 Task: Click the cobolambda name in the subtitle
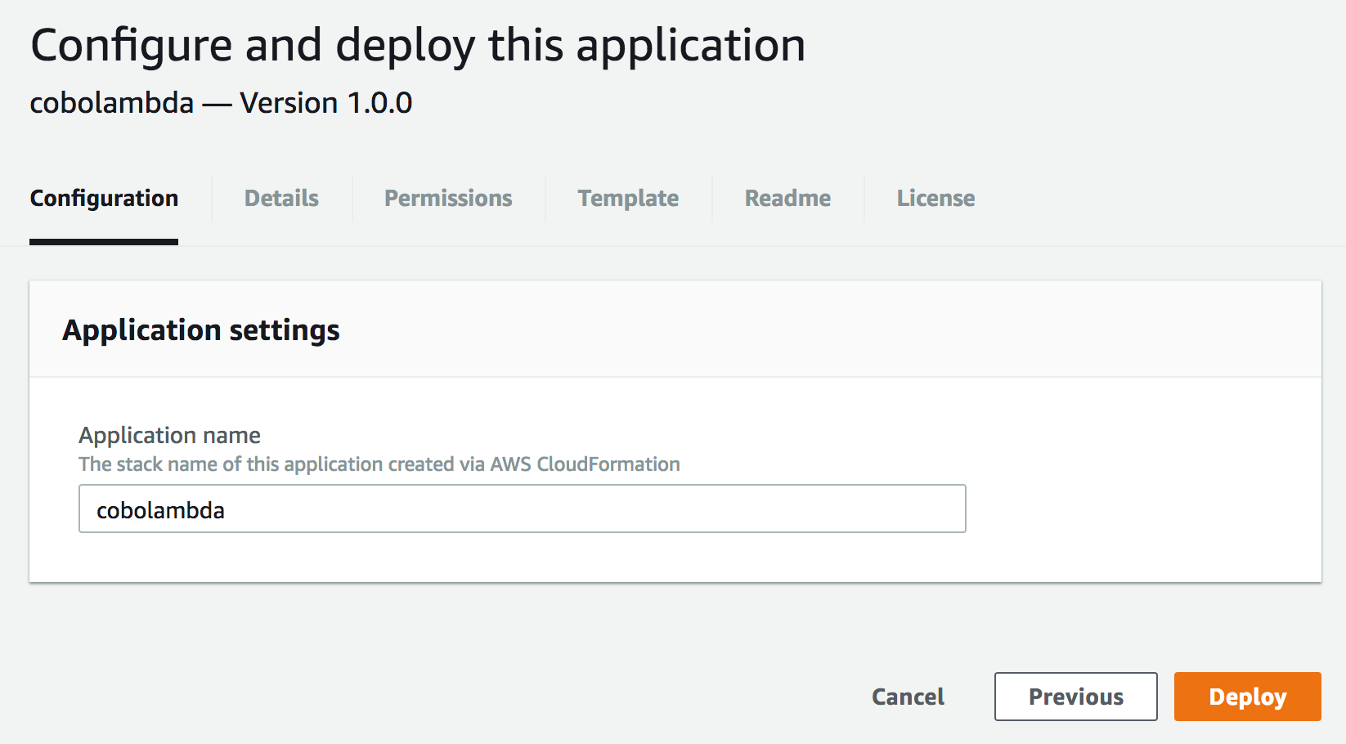tap(112, 103)
